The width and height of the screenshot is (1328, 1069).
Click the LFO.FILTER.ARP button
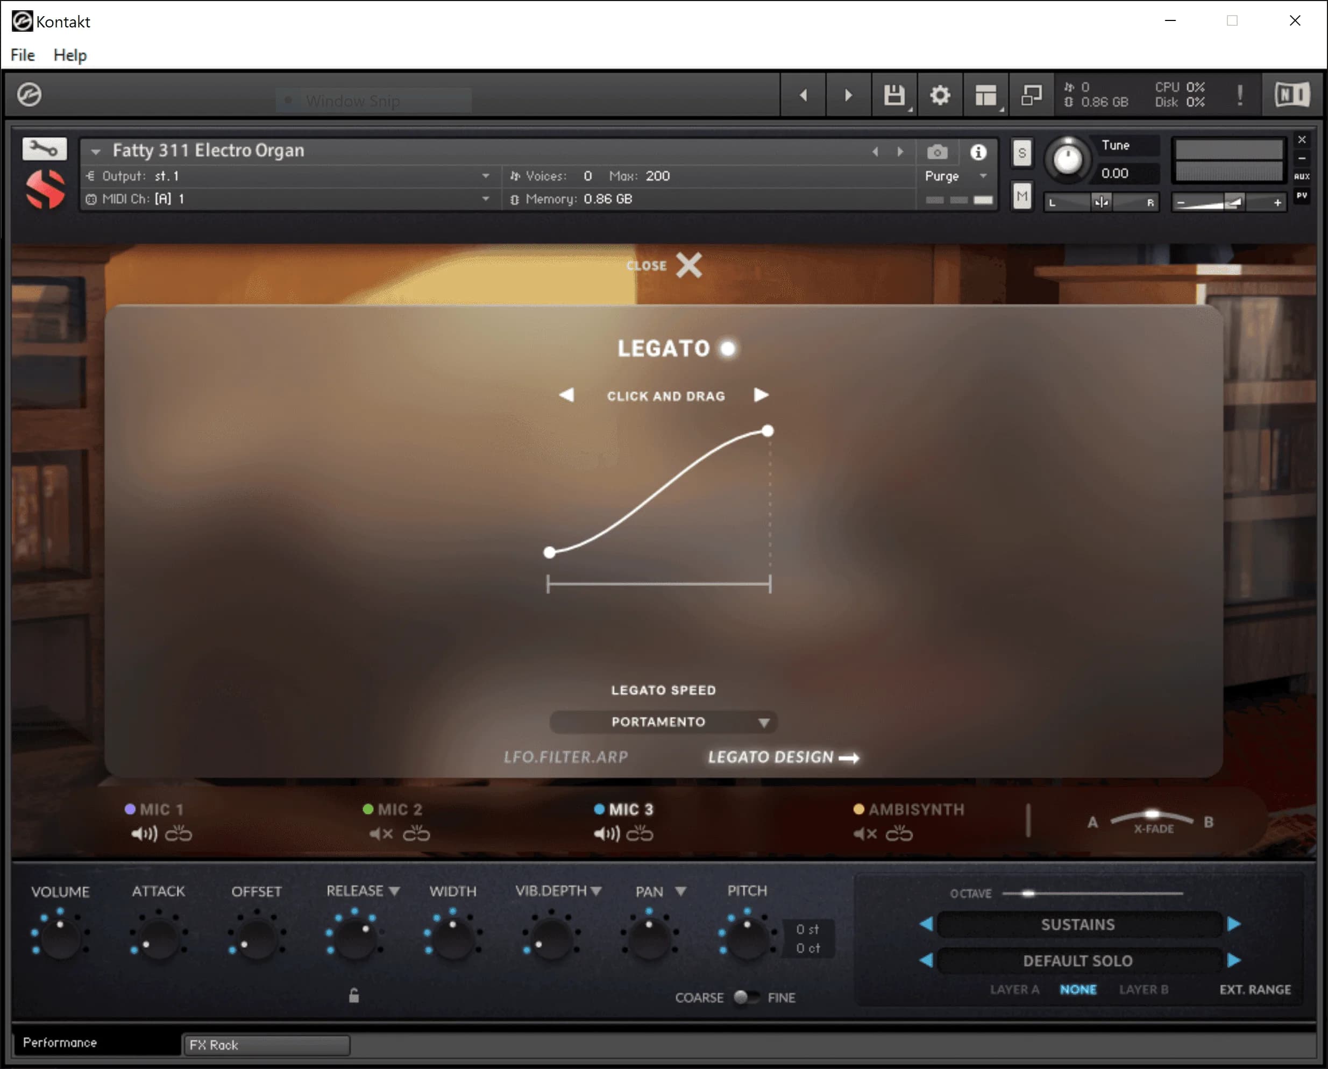[565, 756]
